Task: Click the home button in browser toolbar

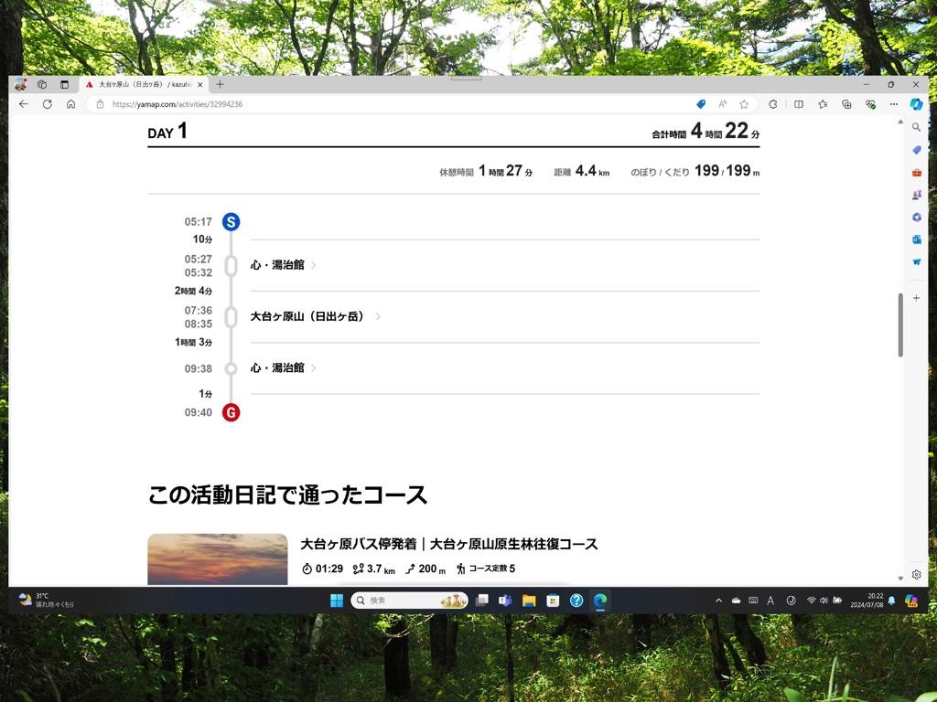Action: pyautogui.click(x=70, y=104)
